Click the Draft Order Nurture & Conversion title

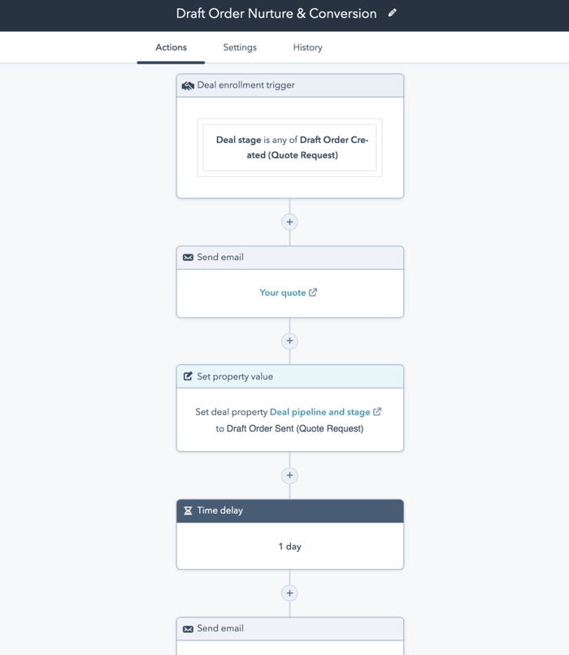pos(276,13)
